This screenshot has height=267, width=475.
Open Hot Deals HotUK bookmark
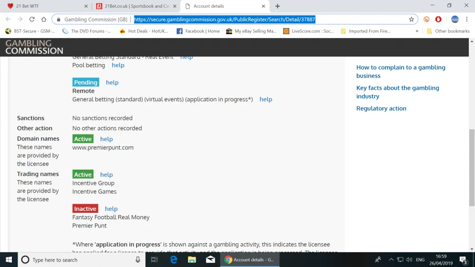[x=144, y=31]
